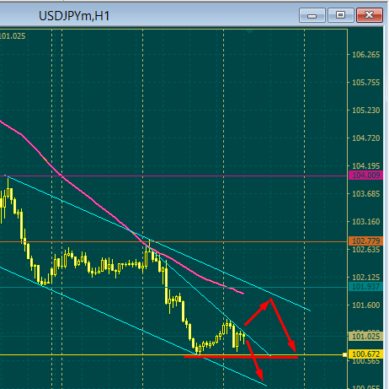Click the 101.025 text in chart corner
The width and height of the screenshot is (389, 389).
coord(13,36)
